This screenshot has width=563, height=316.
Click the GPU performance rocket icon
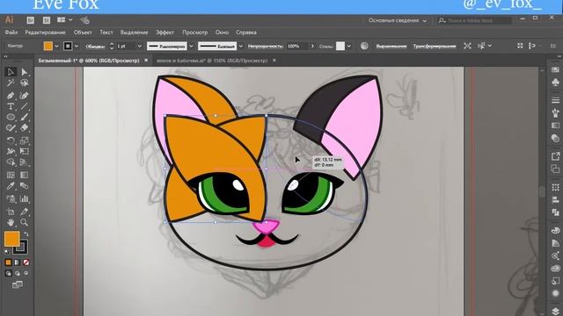click(84, 20)
